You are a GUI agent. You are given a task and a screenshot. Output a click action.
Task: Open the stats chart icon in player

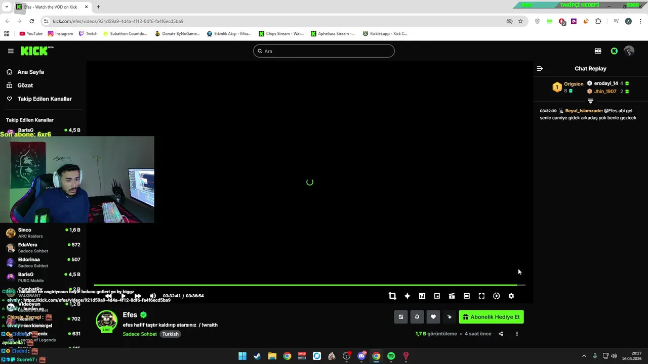(422, 296)
